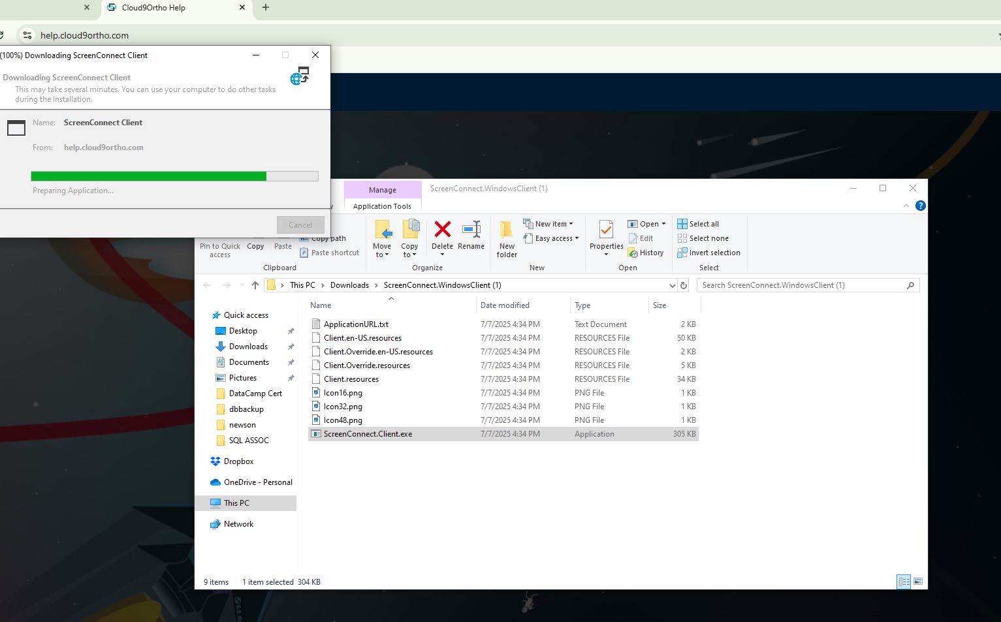Viewport: 1001px width, 622px height.
Task: Select Icon48.png file row
Action: pyautogui.click(x=503, y=420)
